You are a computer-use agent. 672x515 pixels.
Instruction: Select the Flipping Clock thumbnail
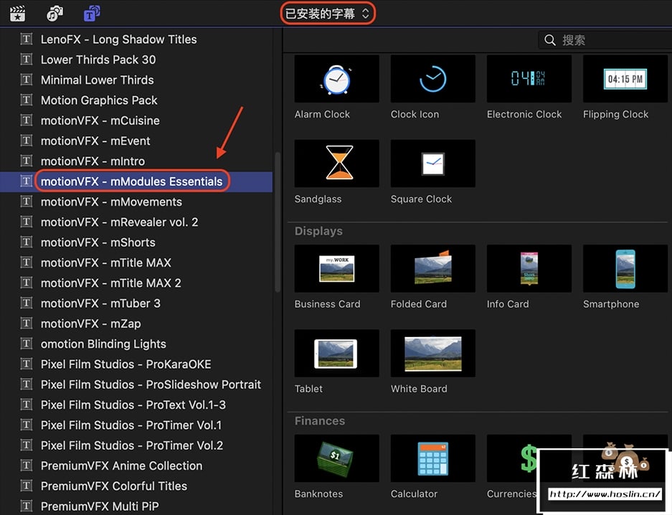tap(625, 78)
